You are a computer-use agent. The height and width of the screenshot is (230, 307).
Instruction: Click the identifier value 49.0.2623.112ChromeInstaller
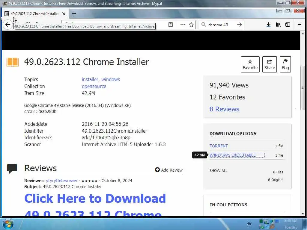(x=114, y=131)
